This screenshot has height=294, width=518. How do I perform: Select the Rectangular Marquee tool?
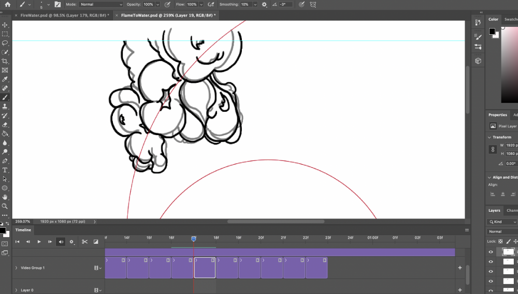coord(5,34)
